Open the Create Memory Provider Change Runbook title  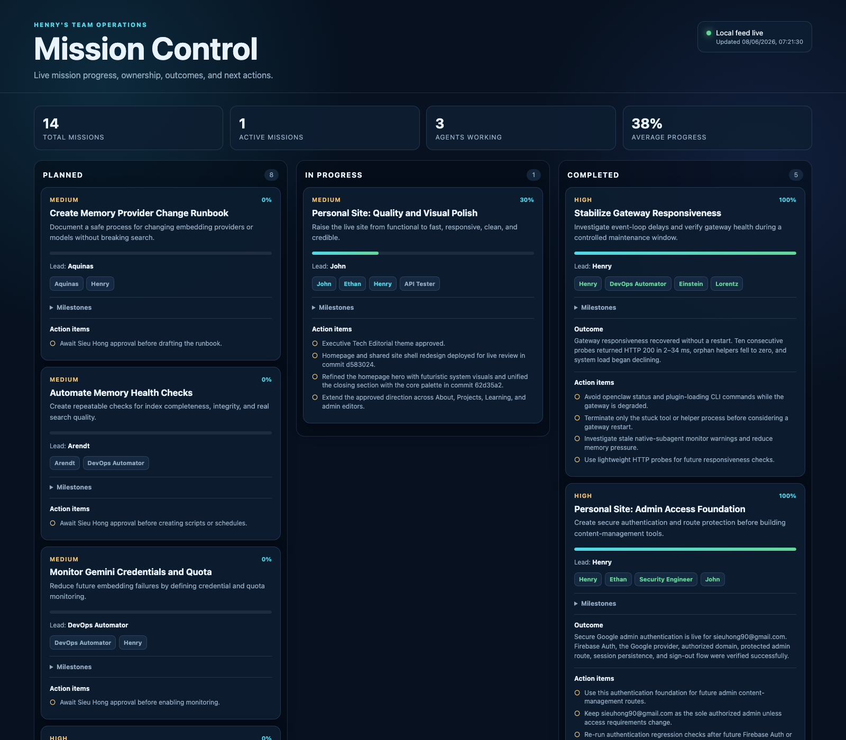pos(139,213)
